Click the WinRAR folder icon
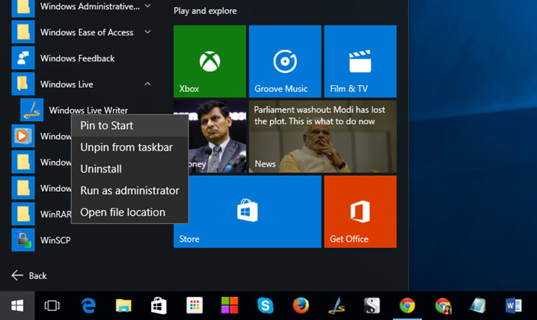 pos(23,214)
